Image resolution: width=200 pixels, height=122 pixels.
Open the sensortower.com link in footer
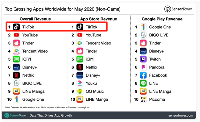[x=181, y=115]
